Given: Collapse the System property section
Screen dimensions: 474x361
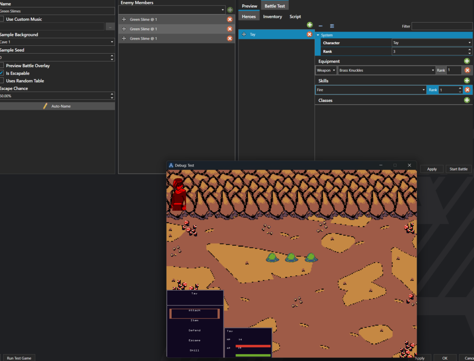Looking at the screenshot, I should pos(318,35).
